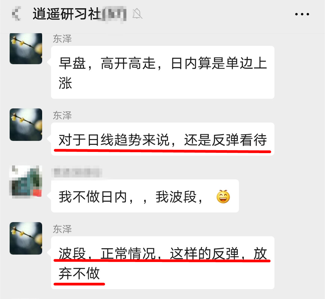Tap 东泽's avatar beside the 波段 message
The height and width of the screenshot is (299, 325).
pyautogui.click(x=26, y=238)
